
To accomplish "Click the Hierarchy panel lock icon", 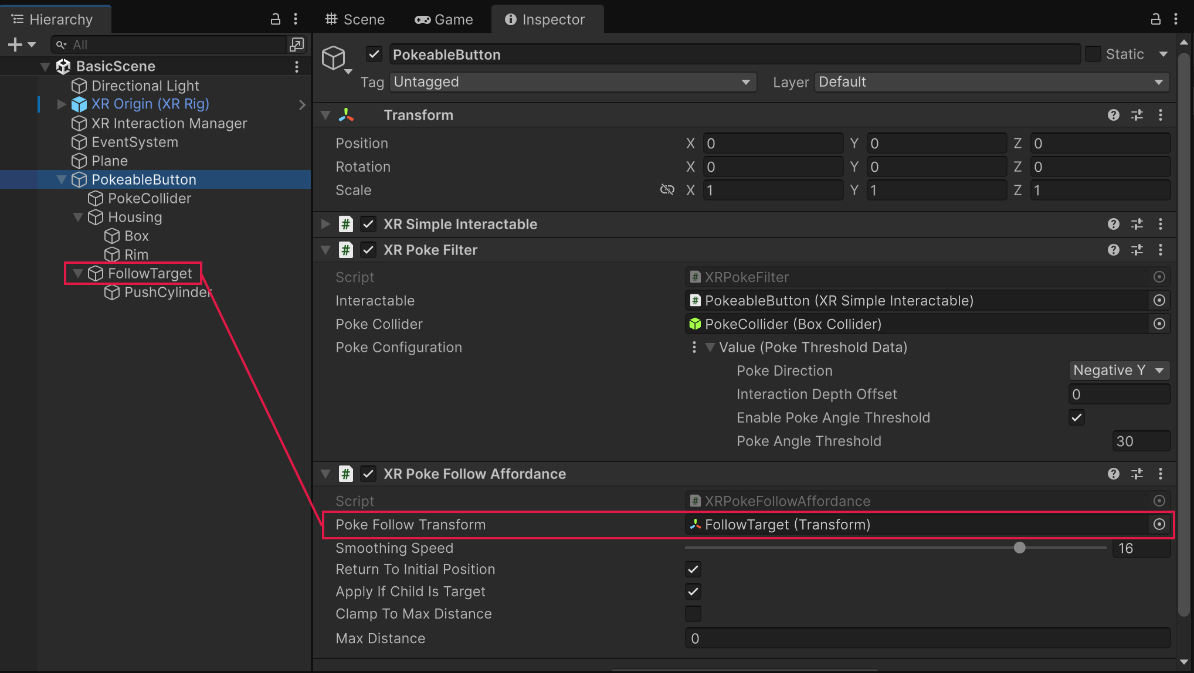I will click(275, 19).
